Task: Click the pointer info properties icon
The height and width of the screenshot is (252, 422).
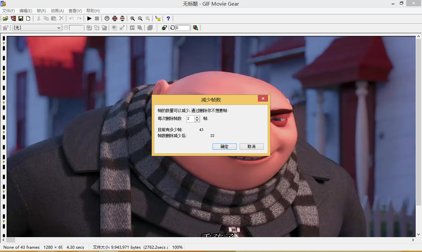Action: pos(158,18)
